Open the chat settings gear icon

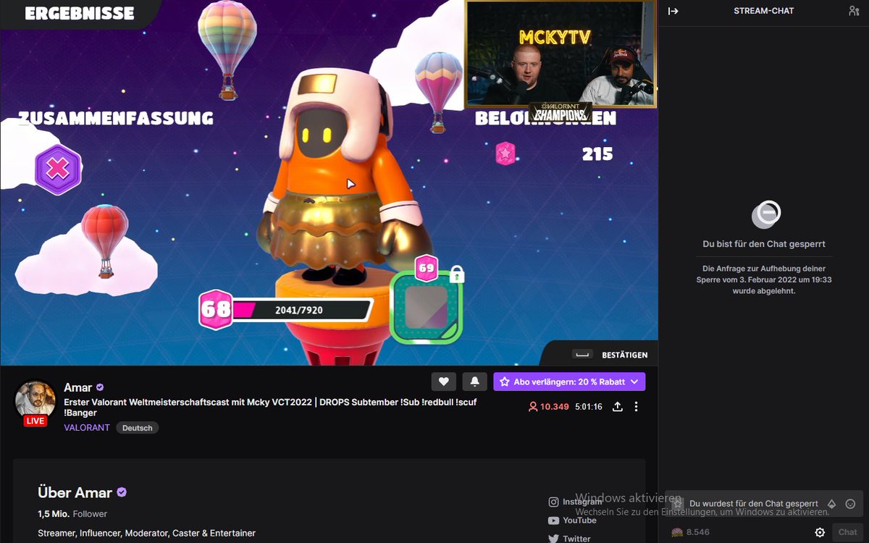coord(820,532)
